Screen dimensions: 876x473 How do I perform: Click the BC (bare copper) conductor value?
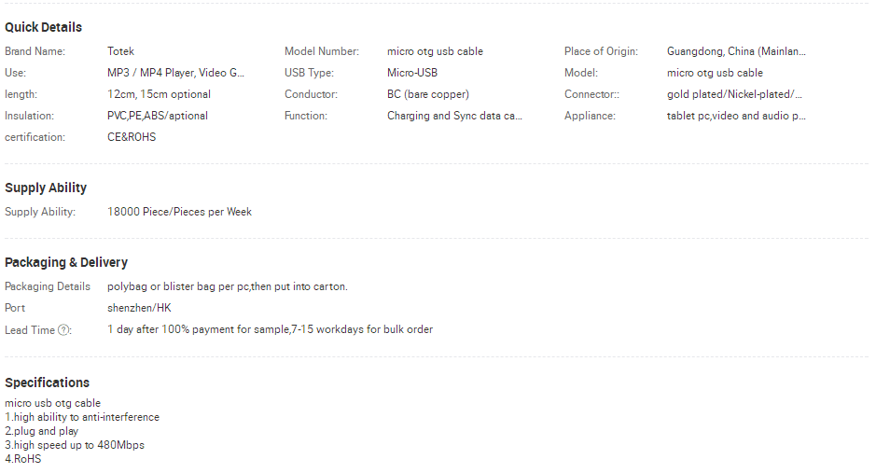(428, 94)
